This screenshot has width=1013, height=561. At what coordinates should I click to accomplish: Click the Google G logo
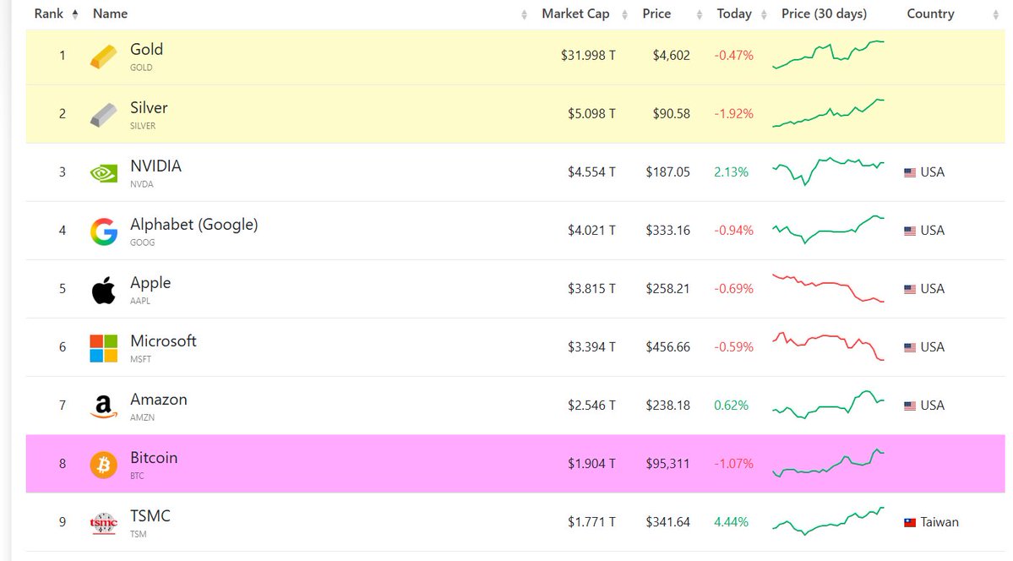pos(104,231)
